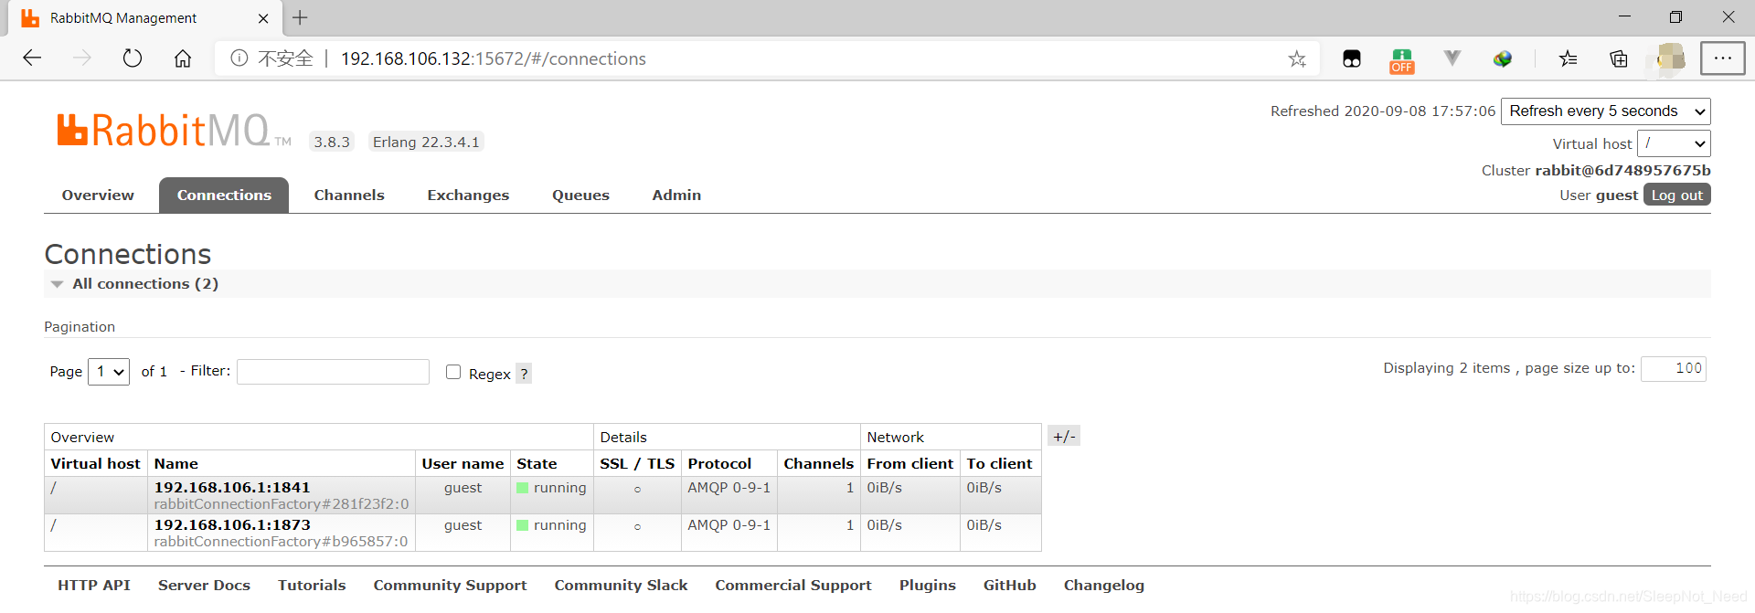The image size is (1755, 613).
Task: Reload the current page
Action: point(133,58)
